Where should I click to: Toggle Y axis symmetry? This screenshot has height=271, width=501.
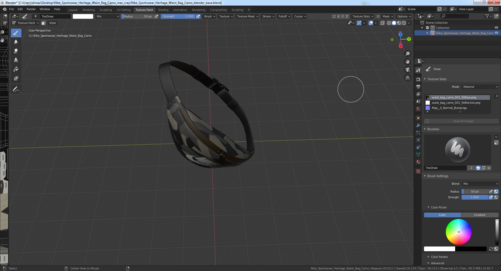point(343,16)
